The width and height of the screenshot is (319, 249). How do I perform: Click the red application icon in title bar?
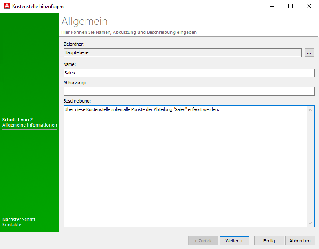coord(6,6)
